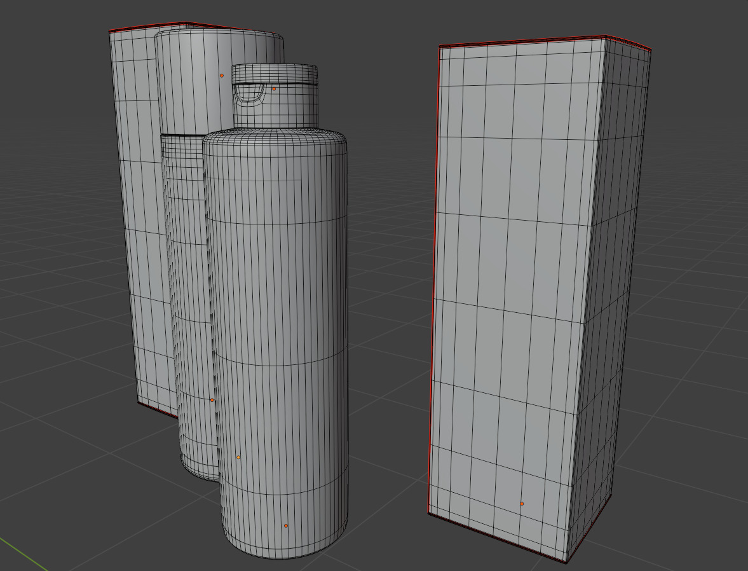Click the origin dot on the rear bottle's cap
Viewport: 748px width, 571px height.
[221, 76]
